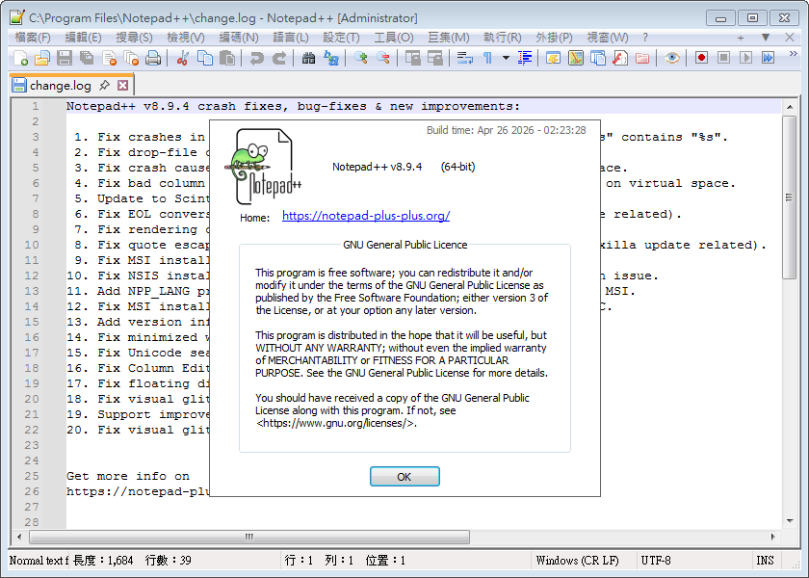This screenshot has width=809, height=578.
Task: Click the Paste clipboard icon
Action: point(227,58)
